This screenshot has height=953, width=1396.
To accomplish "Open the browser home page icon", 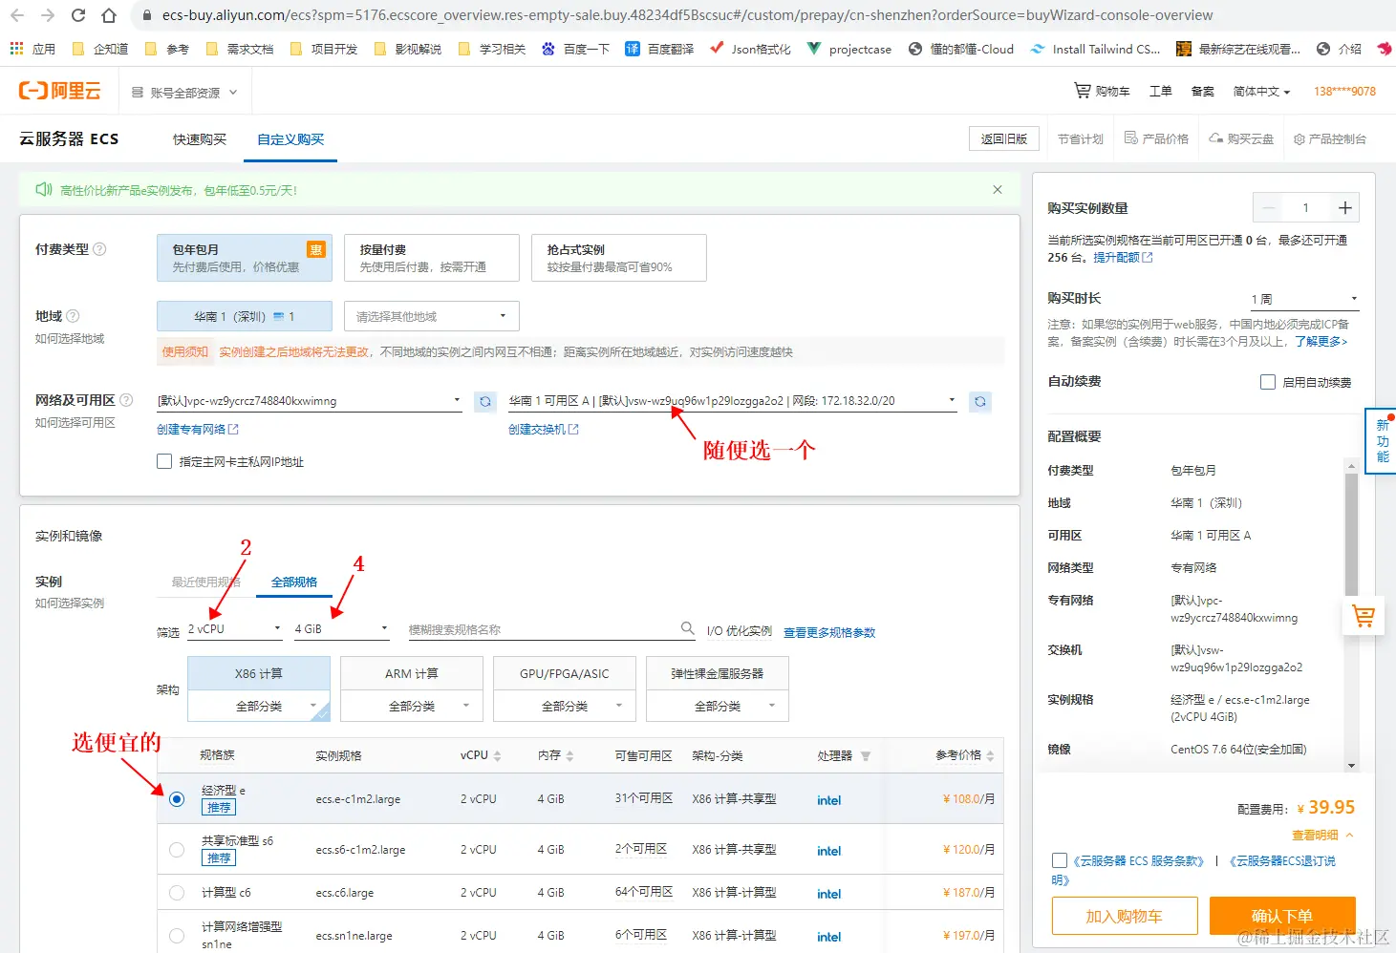I will [x=109, y=15].
